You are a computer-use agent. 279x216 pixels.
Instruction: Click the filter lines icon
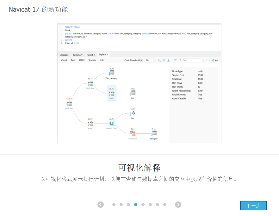click(x=175, y=60)
